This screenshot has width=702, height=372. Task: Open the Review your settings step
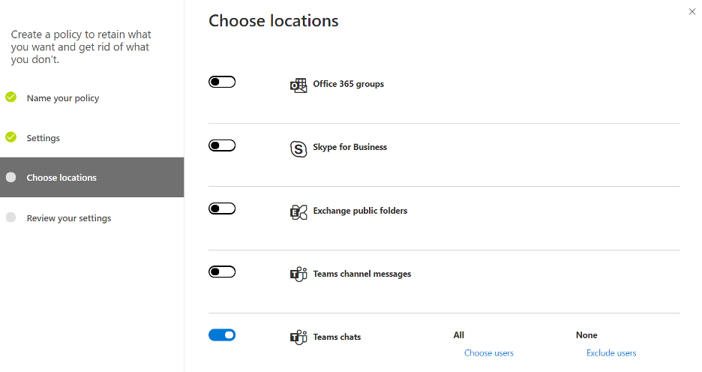pos(69,218)
